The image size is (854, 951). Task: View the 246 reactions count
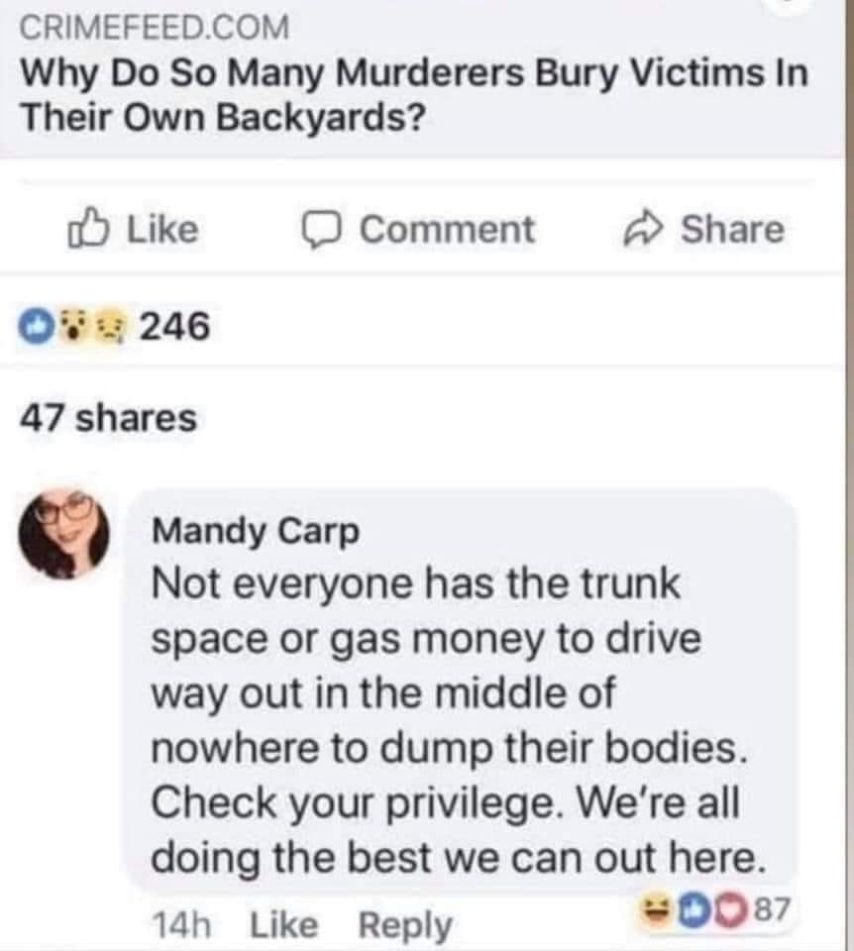172,325
